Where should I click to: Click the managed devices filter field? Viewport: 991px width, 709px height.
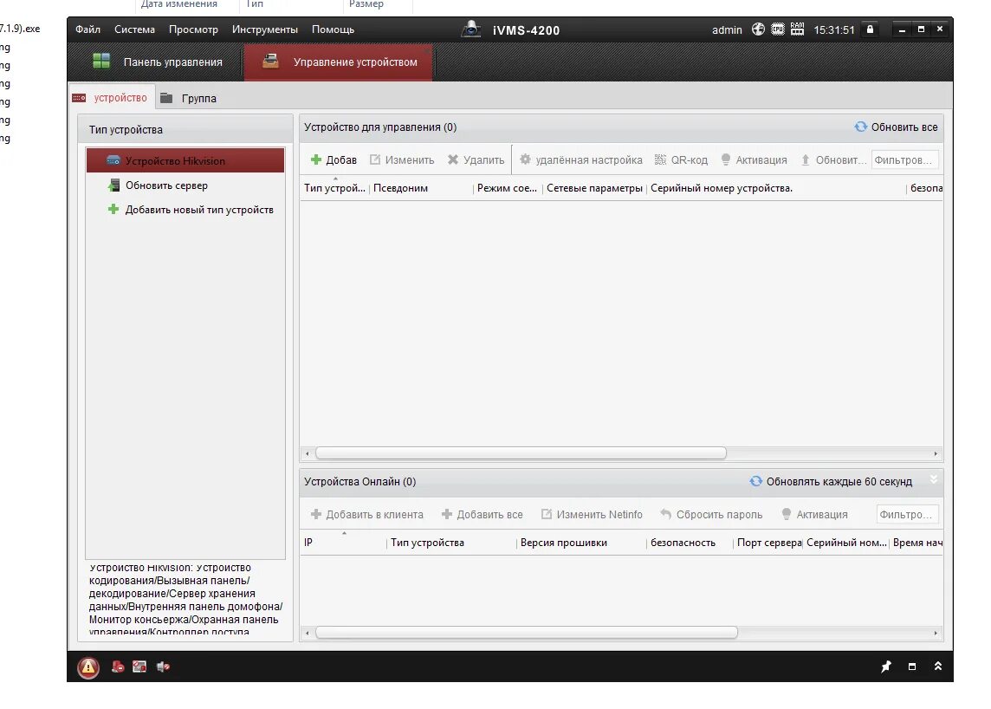pyautogui.click(x=904, y=160)
